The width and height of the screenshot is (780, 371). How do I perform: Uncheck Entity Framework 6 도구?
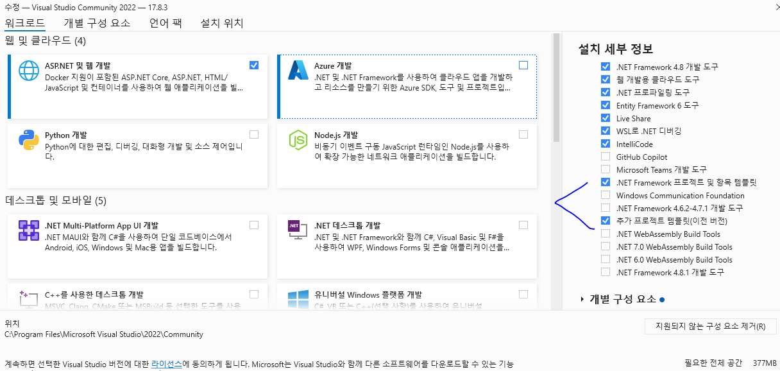(x=606, y=105)
